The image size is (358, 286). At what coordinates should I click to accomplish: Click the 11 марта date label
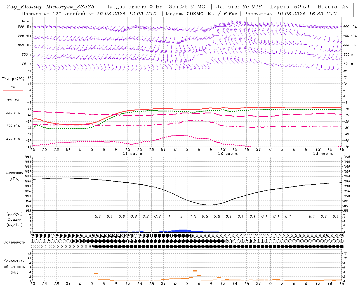(x=133, y=154)
